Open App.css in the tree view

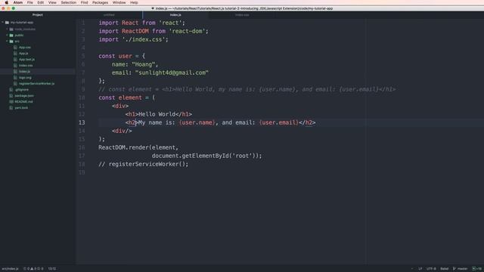pyautogui.click(x=25, y=47)
